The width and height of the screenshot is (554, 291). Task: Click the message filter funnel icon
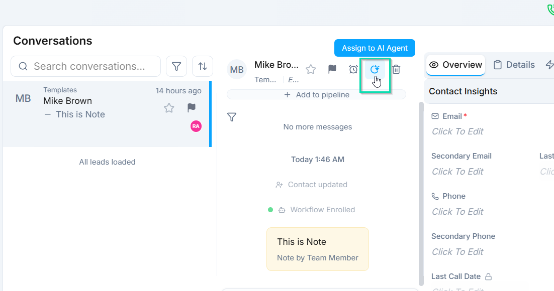[232, 117]
